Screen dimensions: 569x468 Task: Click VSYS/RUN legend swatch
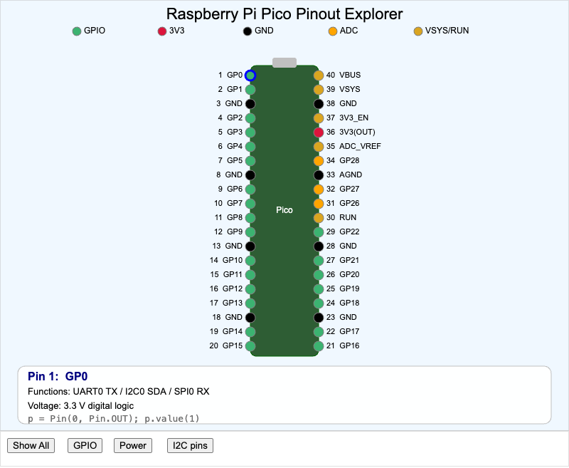pos(418,31)
